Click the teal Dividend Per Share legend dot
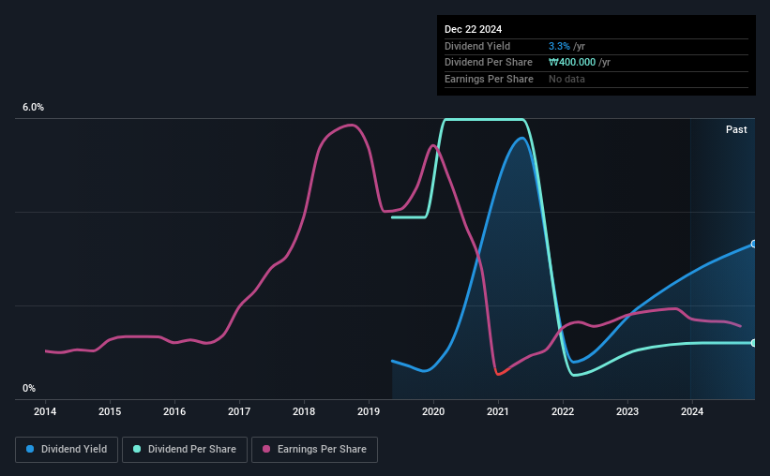 (x=137, y=449)
